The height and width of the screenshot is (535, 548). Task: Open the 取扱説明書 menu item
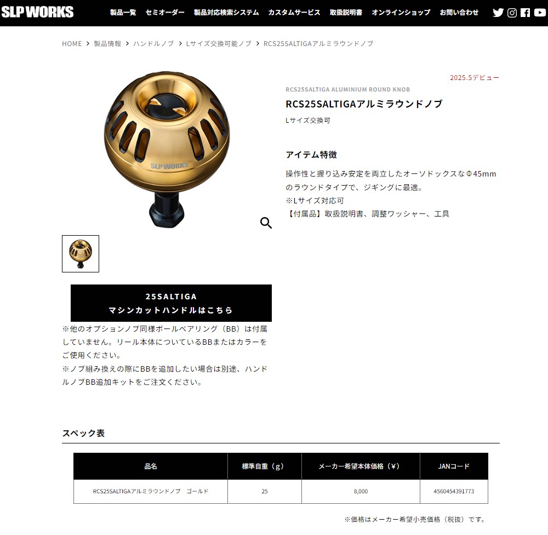(x=346, y=13)
